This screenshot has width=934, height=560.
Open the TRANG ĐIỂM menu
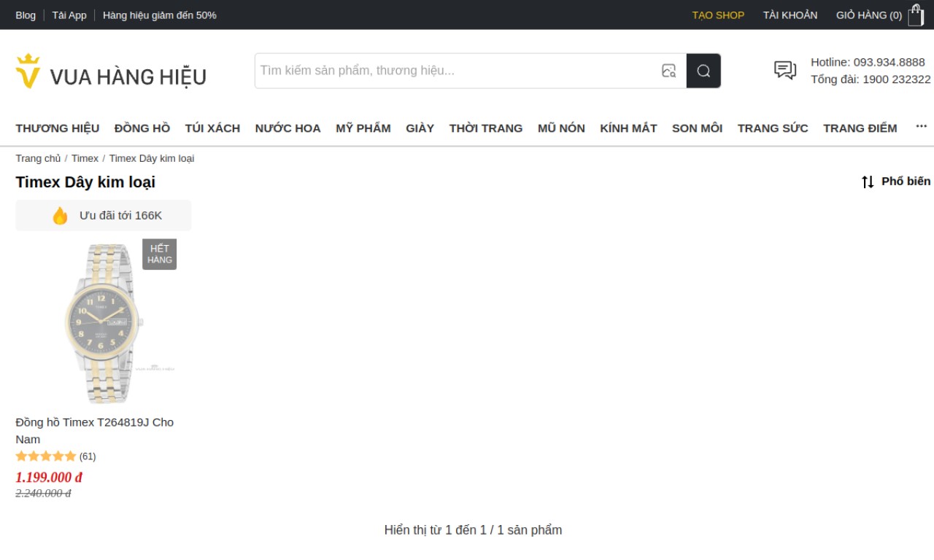coord(860,128)
